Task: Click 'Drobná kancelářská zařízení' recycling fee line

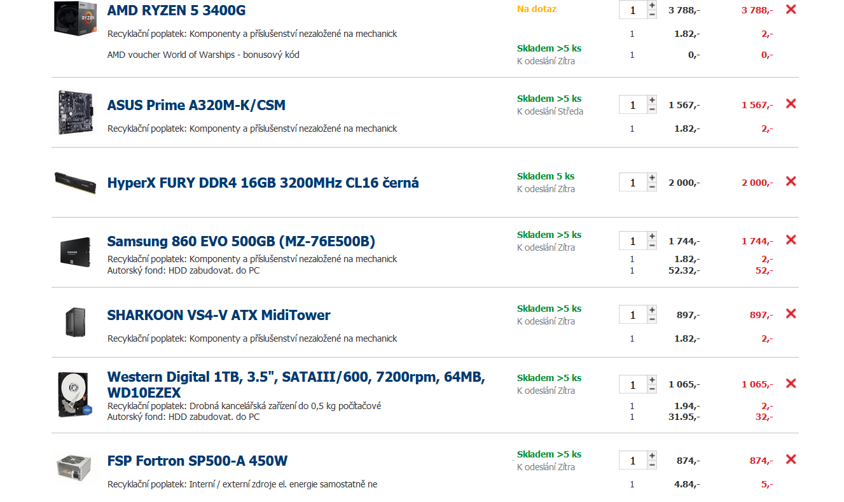Action: (244, 406)
